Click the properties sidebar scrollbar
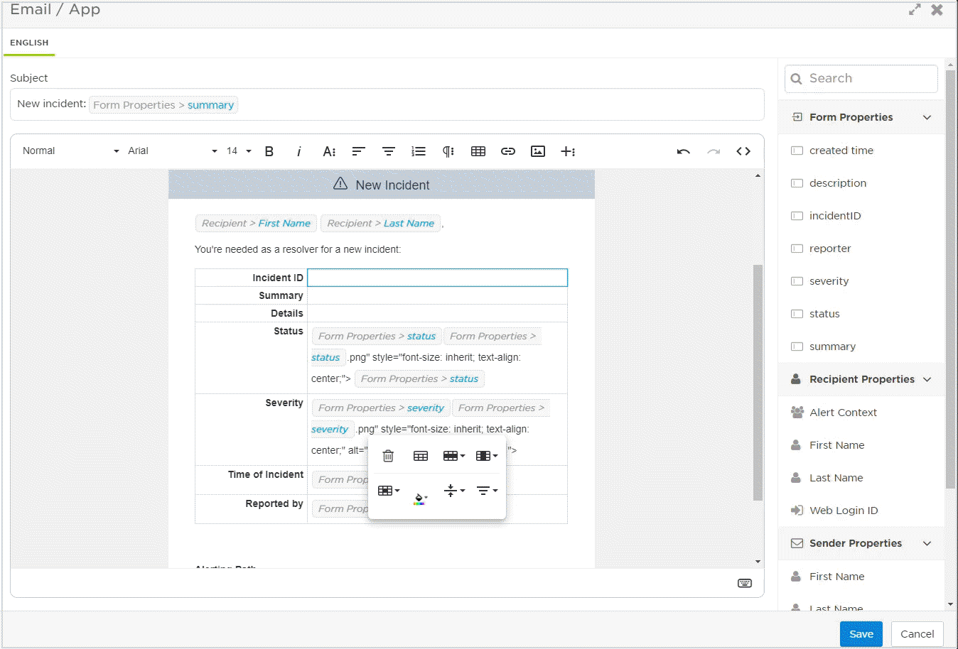The height and width of the screenshot is (649, 958). click(951, 279)
